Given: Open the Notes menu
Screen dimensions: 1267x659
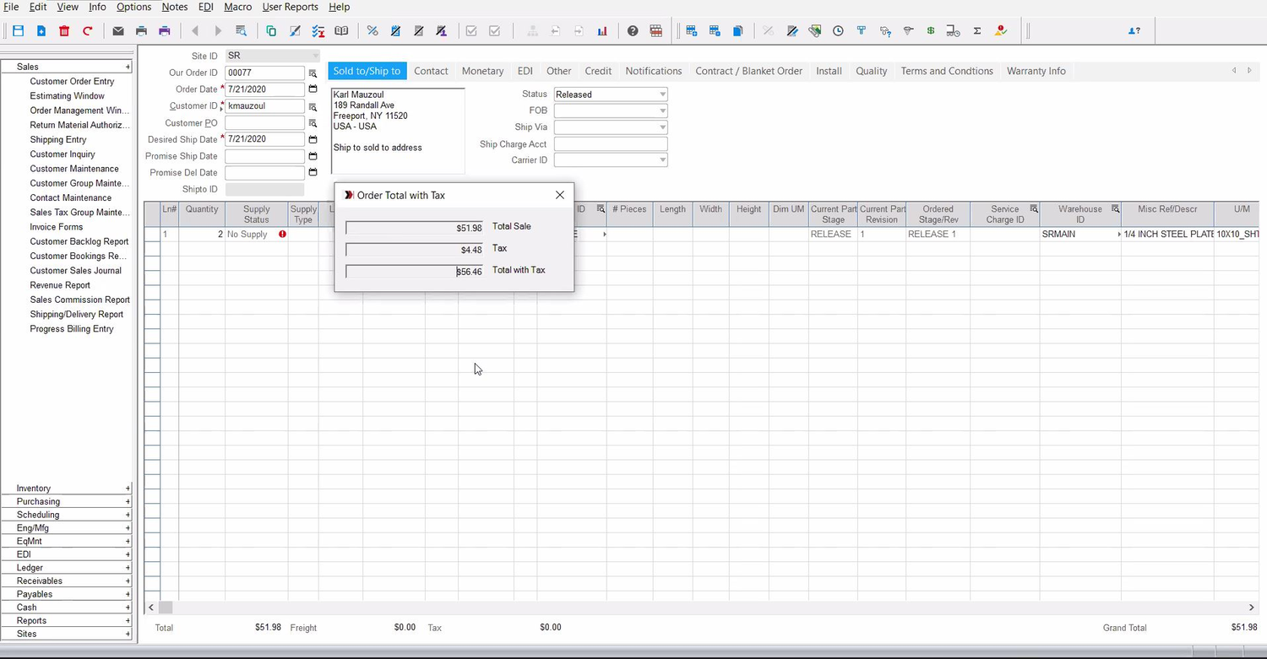Looking at the screenshot, I should (174, 7).
